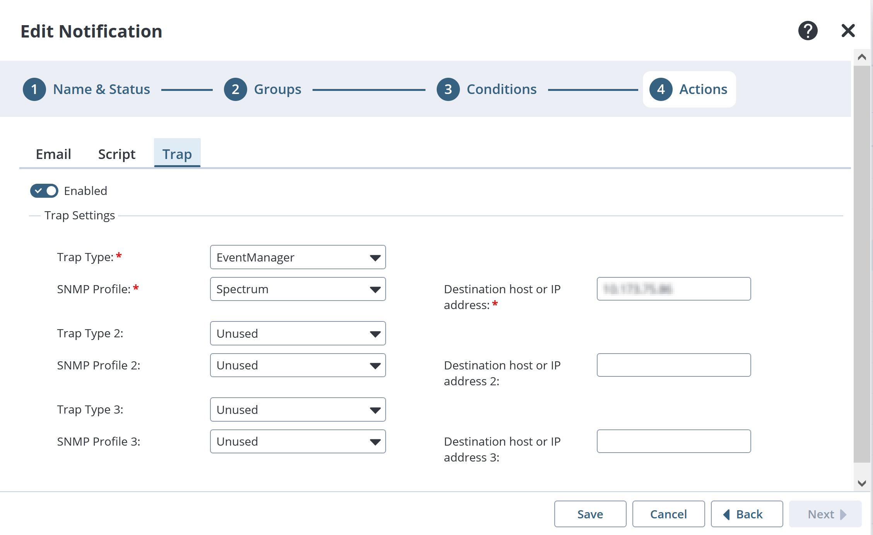Click the Save button
This screenshot has height=535, width=873.
tap(590, 514)
